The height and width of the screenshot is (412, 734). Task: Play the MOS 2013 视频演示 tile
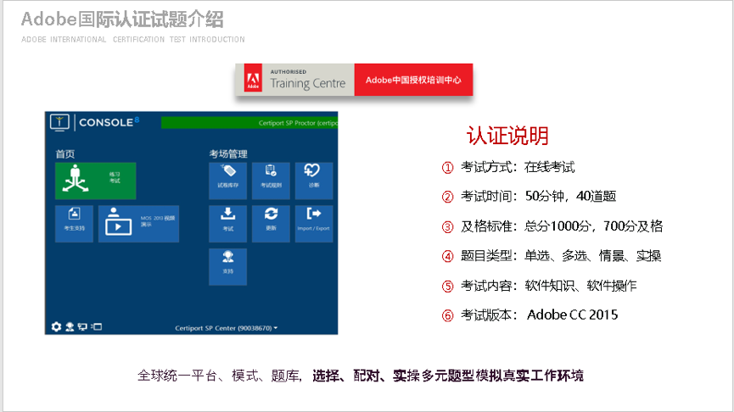138,224
